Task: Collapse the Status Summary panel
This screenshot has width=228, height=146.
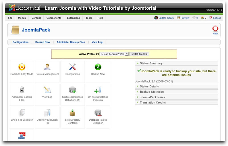Action: click(x=176, y=63)
